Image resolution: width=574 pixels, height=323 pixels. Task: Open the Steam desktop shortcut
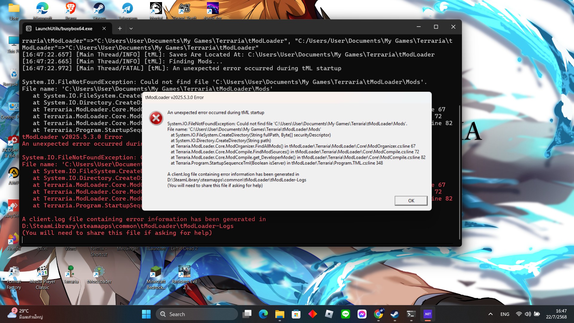(x=99, y=11)
